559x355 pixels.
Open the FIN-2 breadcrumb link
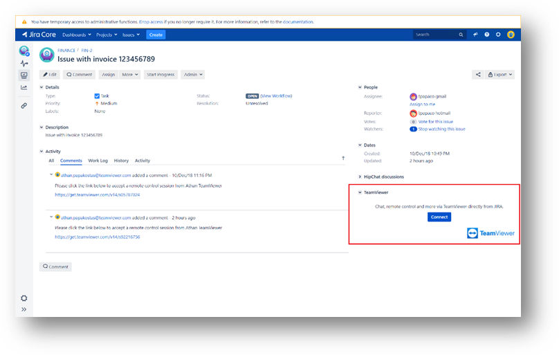click(x=86, y=51)
